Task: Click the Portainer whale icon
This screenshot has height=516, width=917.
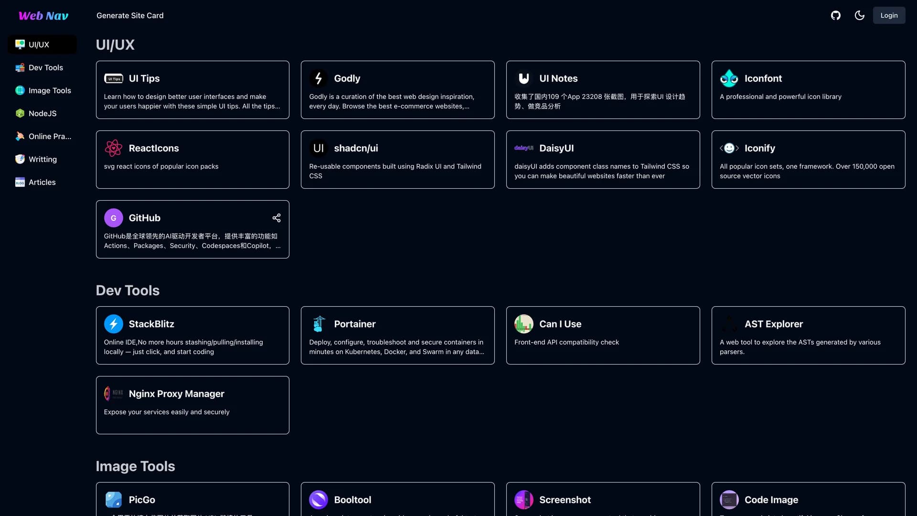Action: [319, 324]
